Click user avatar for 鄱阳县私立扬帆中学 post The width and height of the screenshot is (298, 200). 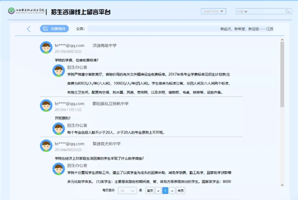(x=46, y=106)
